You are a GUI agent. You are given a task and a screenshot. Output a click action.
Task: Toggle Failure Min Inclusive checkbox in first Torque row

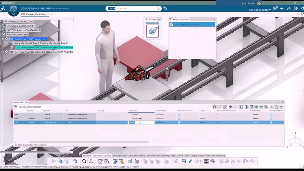pyautogui.click(x=179, y=115)
